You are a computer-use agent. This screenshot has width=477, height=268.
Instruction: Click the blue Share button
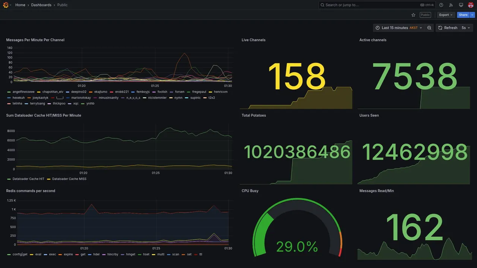(x=463, y=15)
